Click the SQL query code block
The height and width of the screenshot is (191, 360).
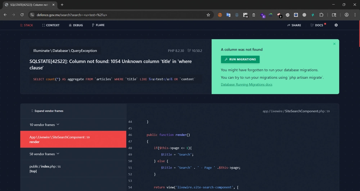click(116, 79)
